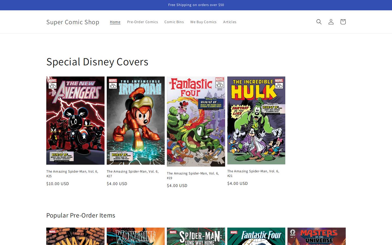
Task: Open Comic Bins menu item
Action: [174, 22]
